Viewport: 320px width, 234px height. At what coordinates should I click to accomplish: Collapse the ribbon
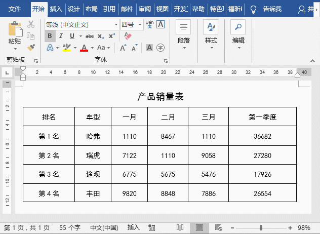[x=312, y=61]
